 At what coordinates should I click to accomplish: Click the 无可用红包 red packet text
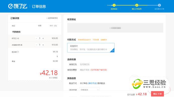pos(85,64)
